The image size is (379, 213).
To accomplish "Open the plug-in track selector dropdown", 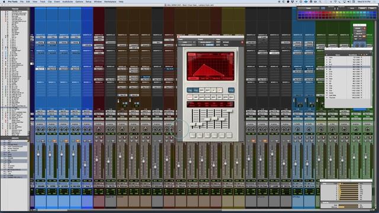I will [185, 42].
